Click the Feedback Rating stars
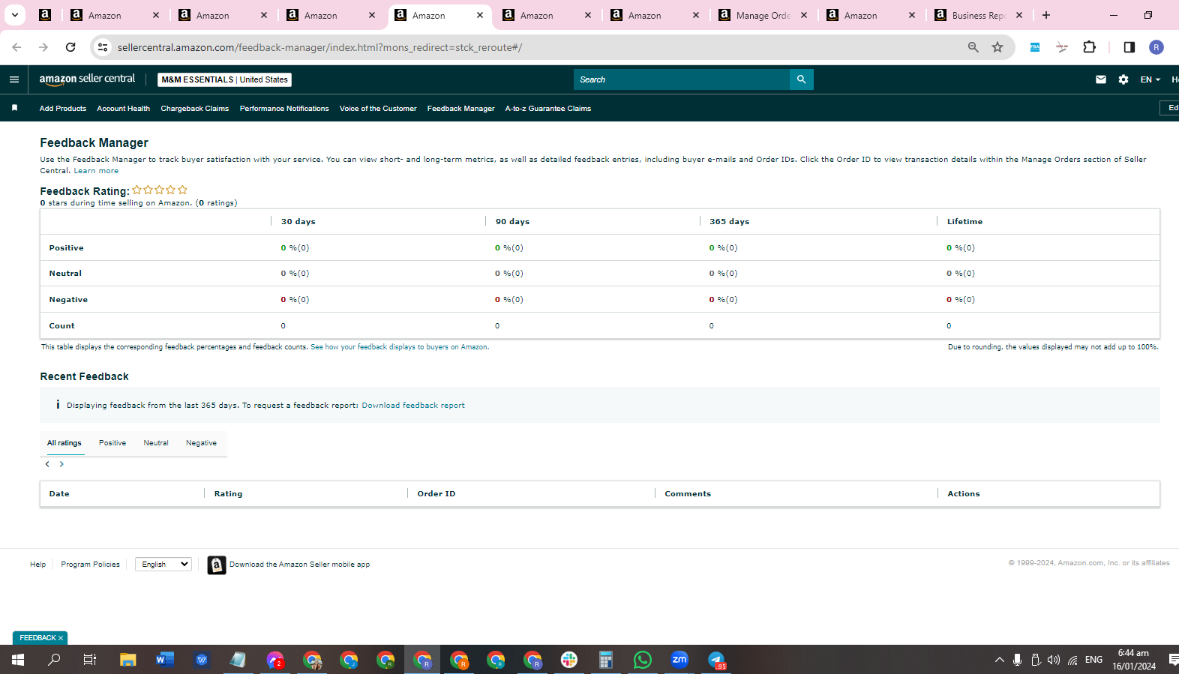The width and height of the screenshot is (1179, 674). coord(159,190)
